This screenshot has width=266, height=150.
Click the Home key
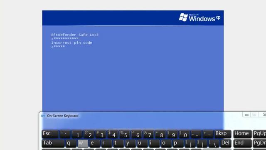point(242,134)
